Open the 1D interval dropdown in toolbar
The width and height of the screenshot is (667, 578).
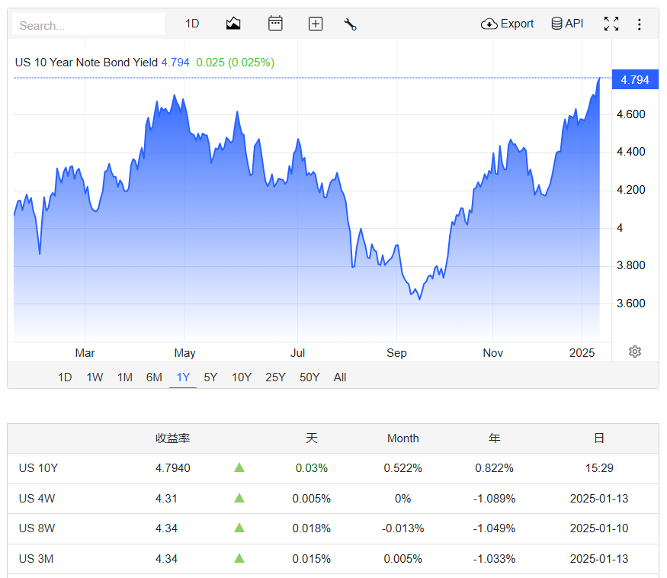click(x=192, y=24)
